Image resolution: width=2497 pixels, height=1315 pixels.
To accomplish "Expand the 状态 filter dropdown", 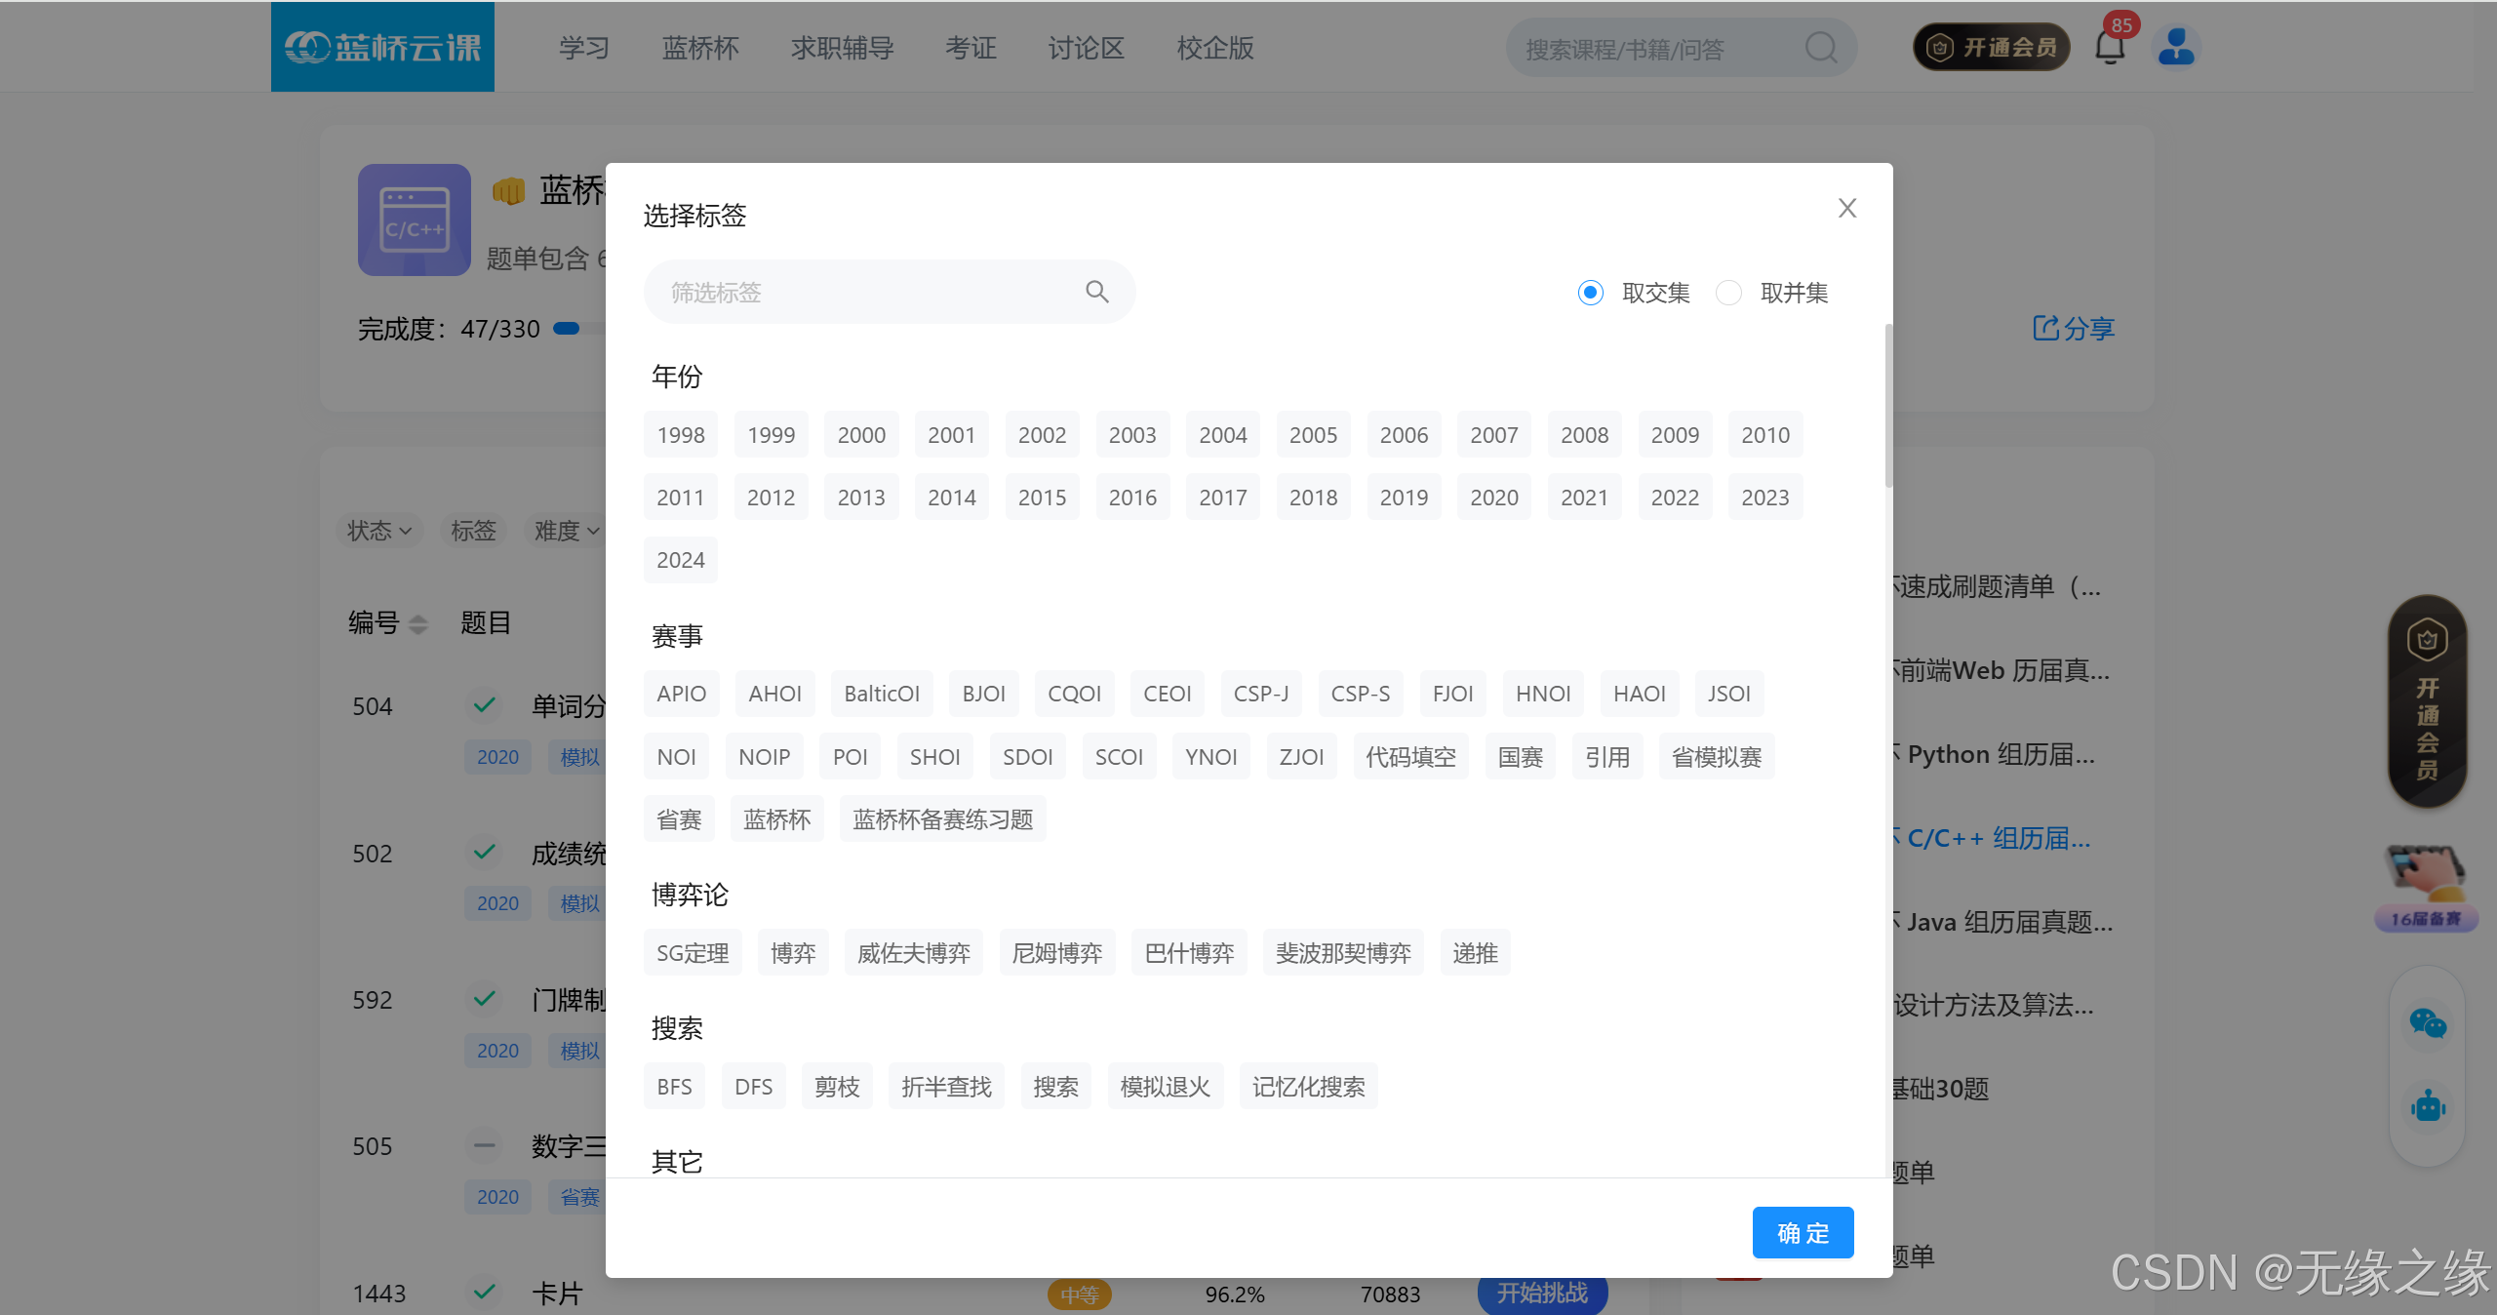I will [x=379, y=531].
